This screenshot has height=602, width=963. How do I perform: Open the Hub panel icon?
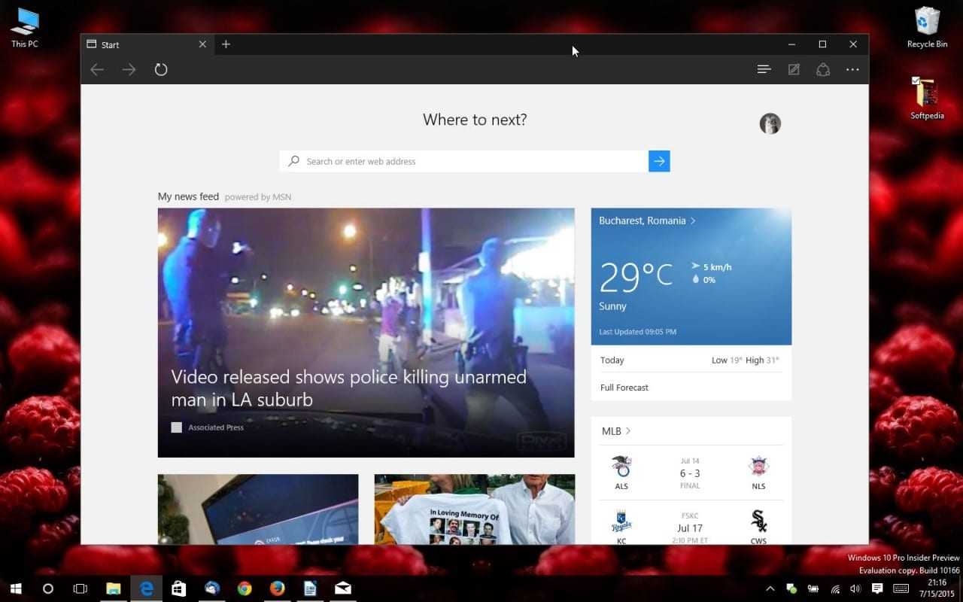764,69
